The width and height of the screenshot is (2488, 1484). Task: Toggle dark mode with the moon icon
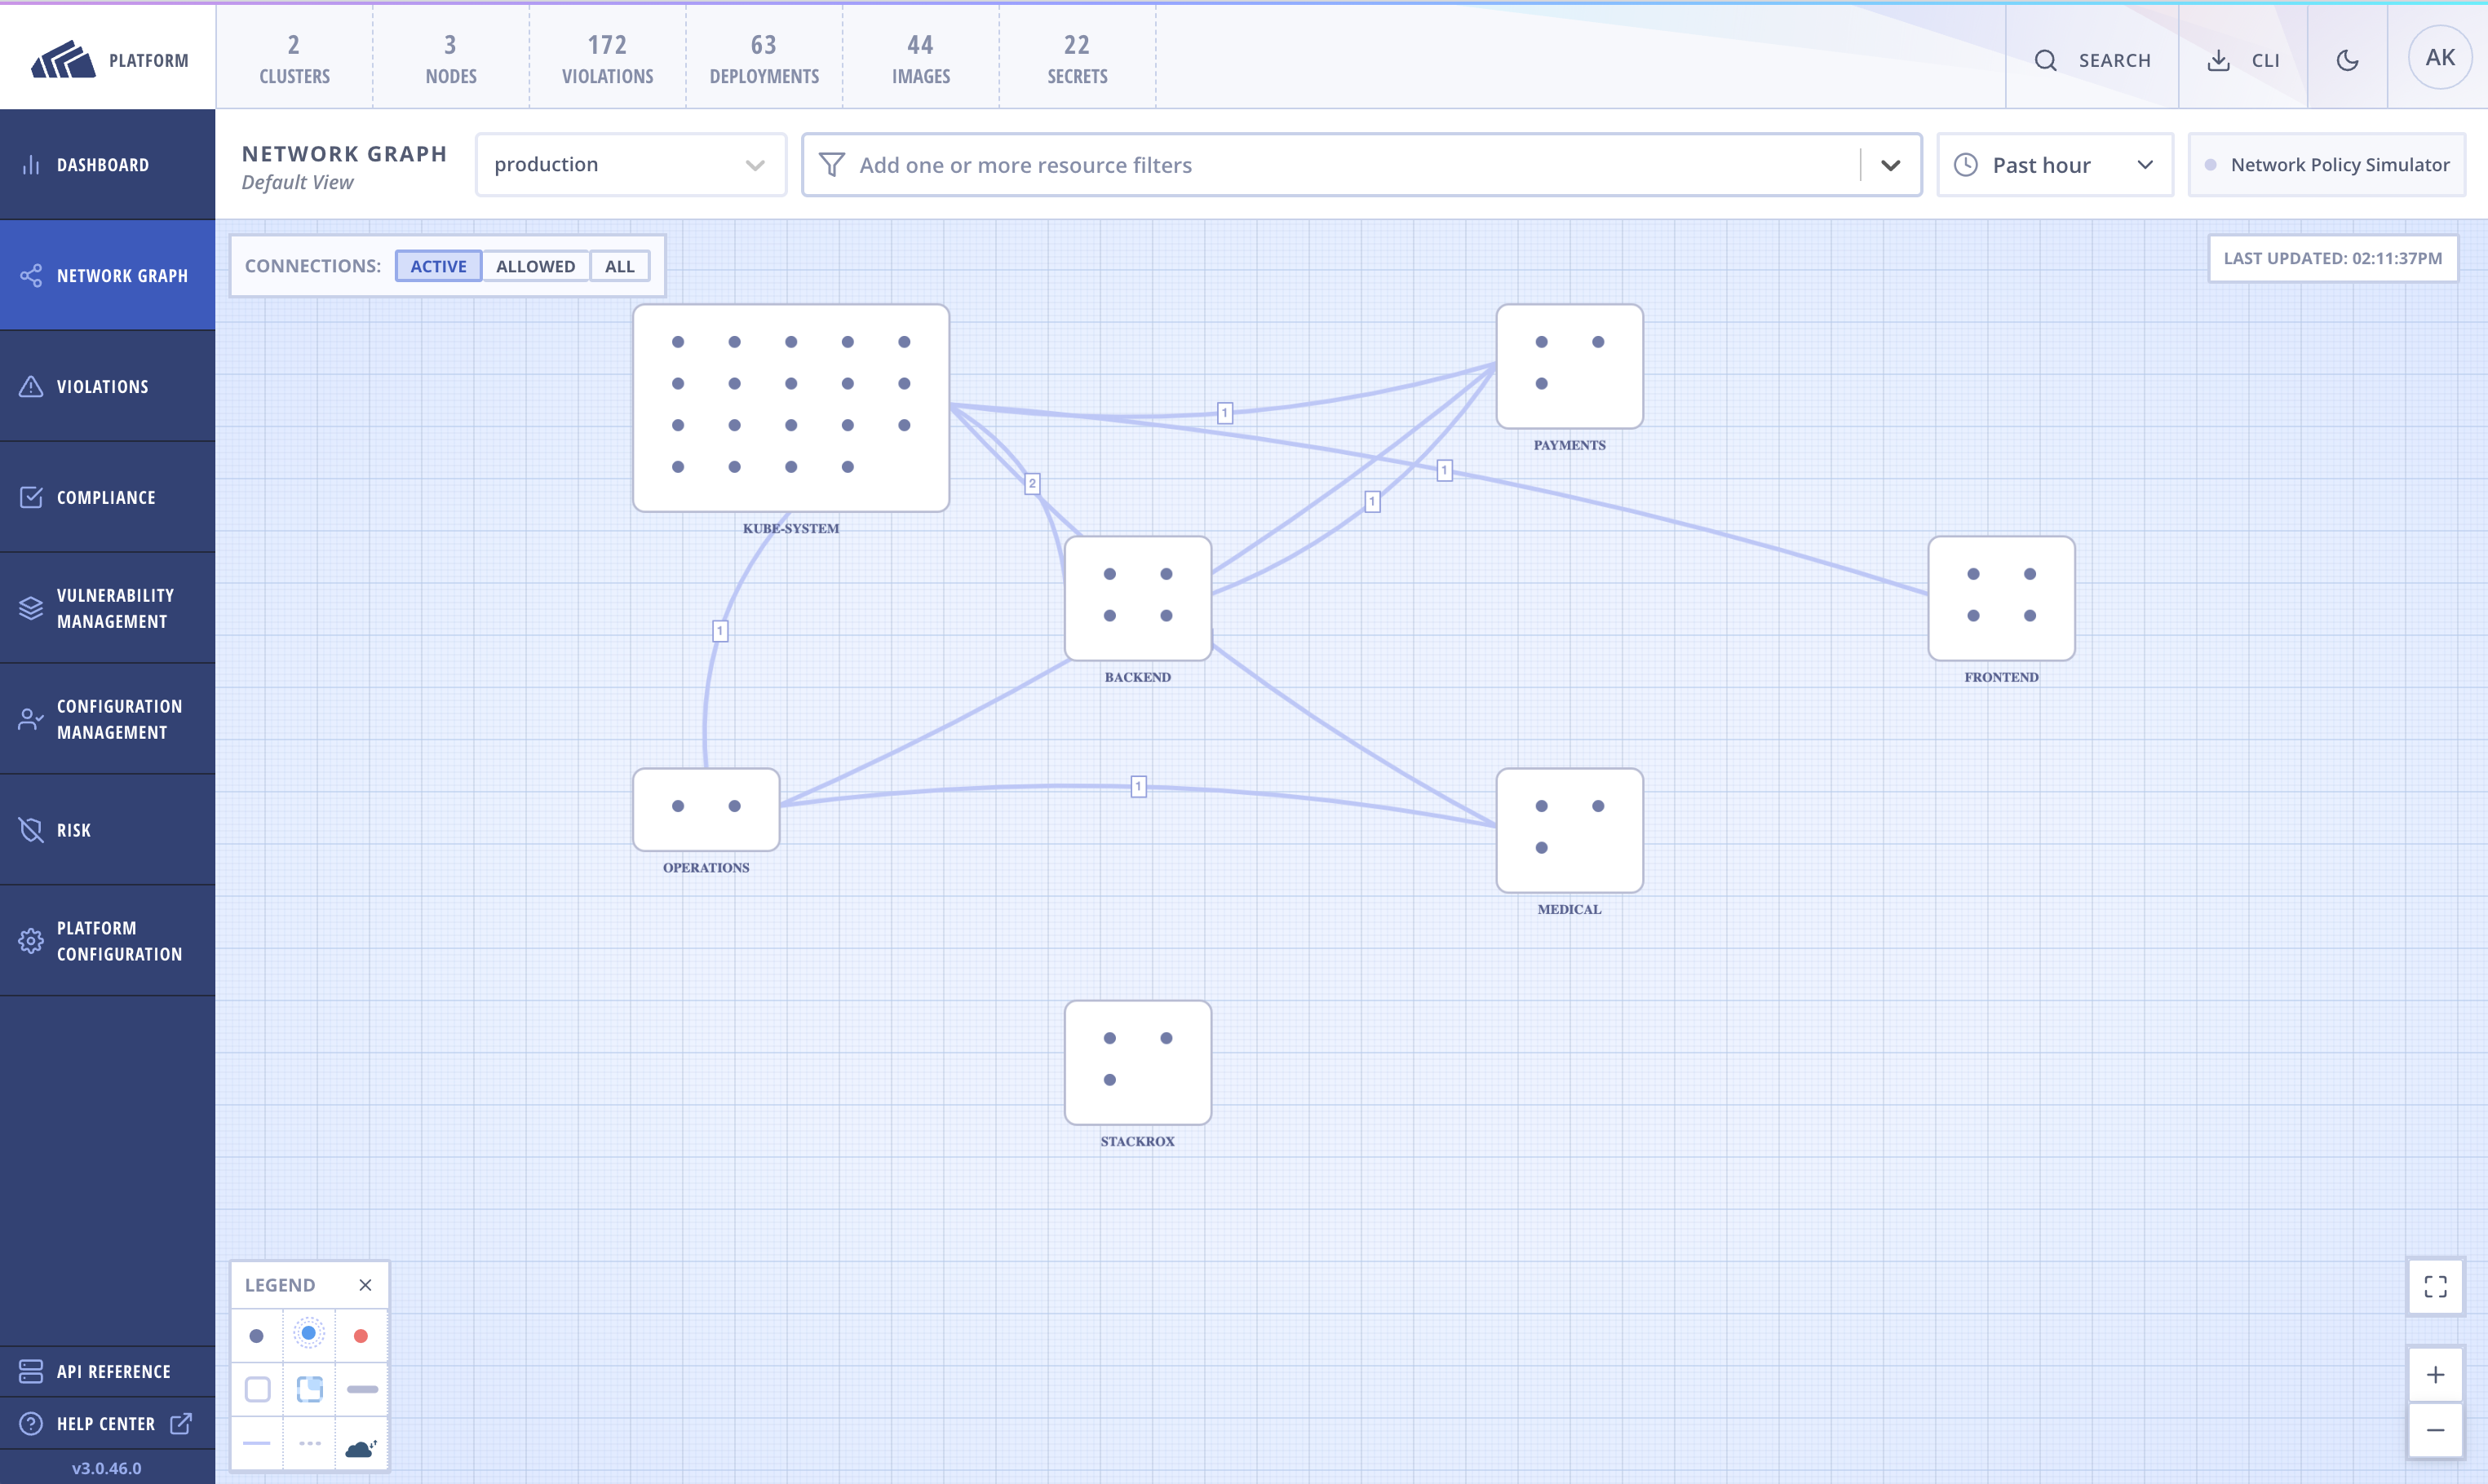coord(2348,60)
